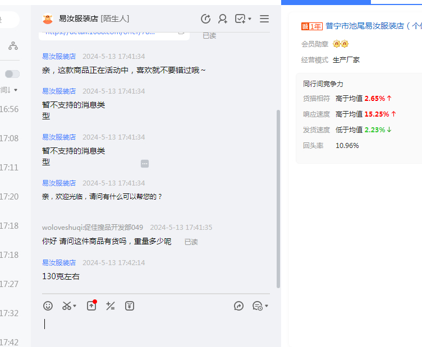Image resolution: width=422 pixels, height=347 pixels.
Task: Click the 亲，欢迎光临 greeting message
Action: [x=102, y=196]
